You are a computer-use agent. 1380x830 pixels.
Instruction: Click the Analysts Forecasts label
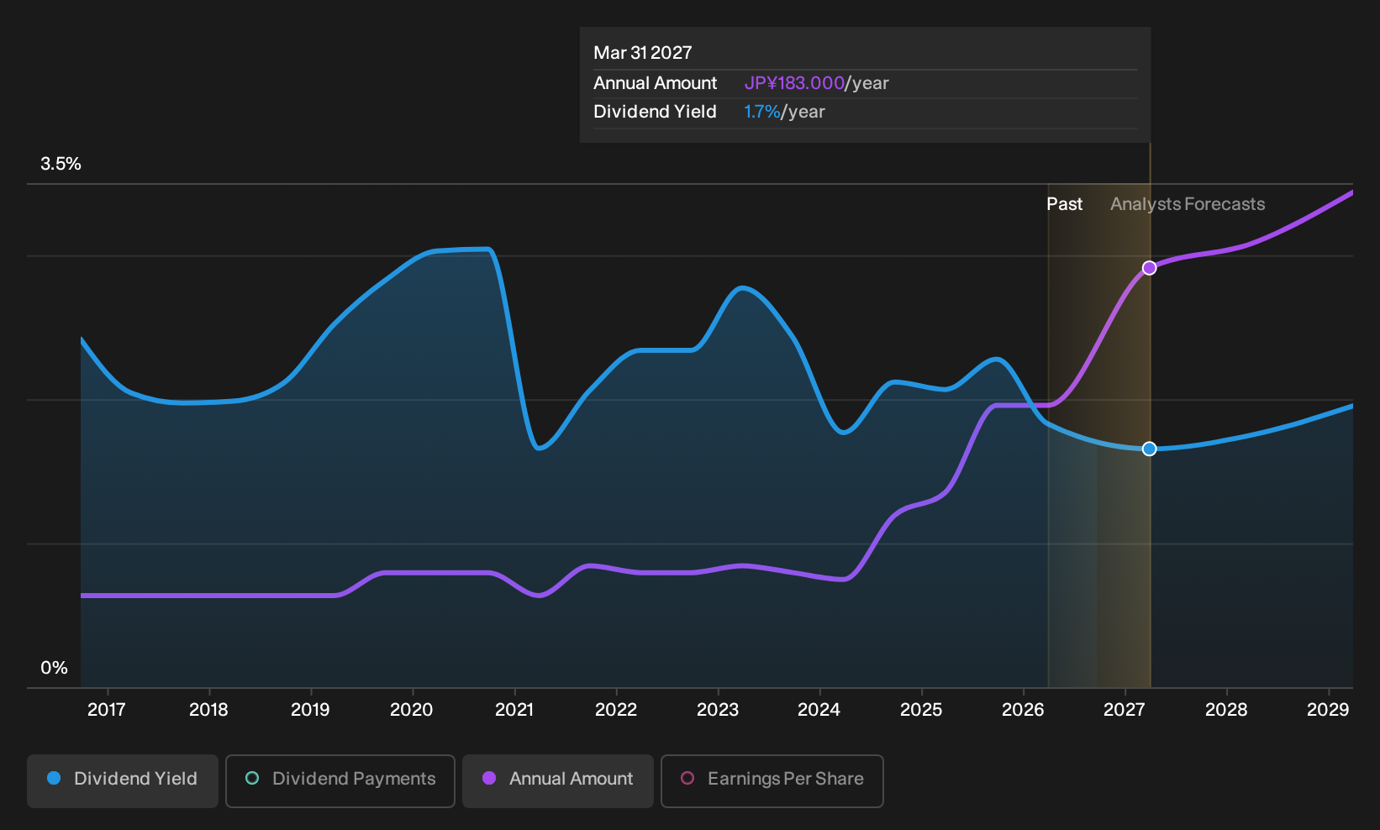pos(1188,204)
